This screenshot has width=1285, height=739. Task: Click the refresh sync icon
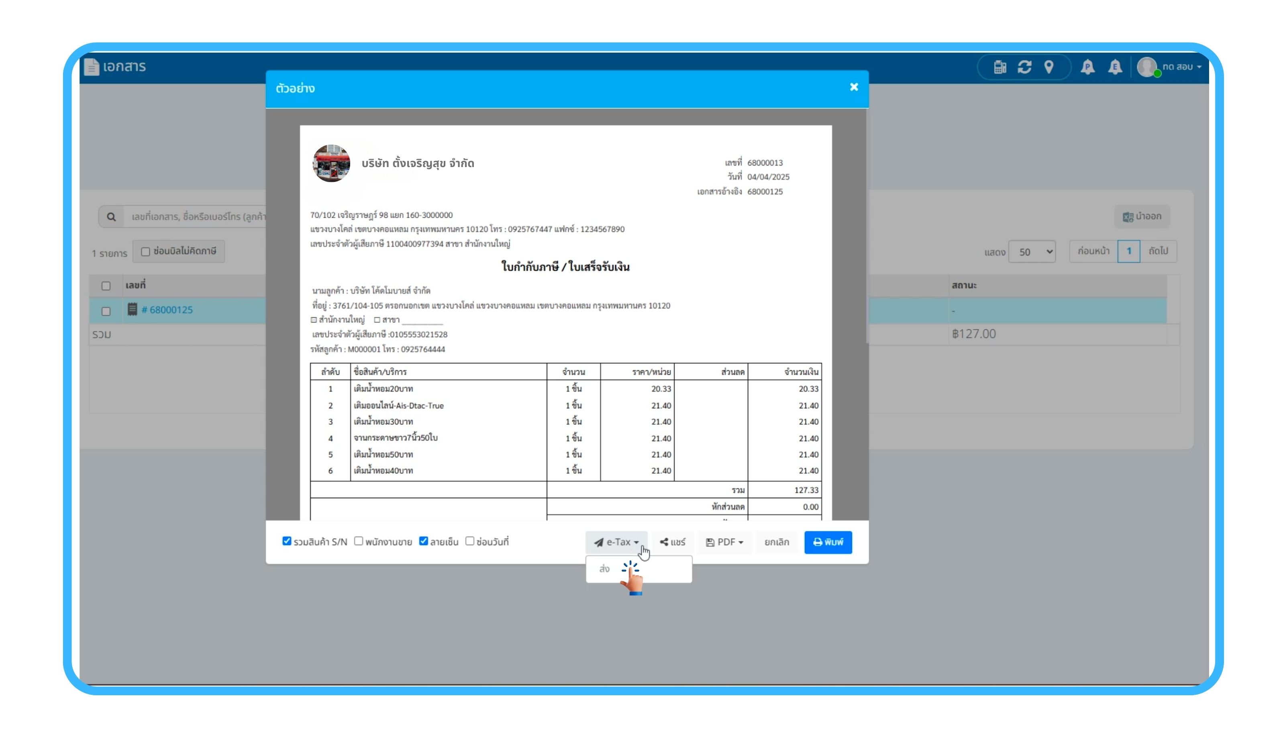pyautogui.click(x=1024, y=67)
